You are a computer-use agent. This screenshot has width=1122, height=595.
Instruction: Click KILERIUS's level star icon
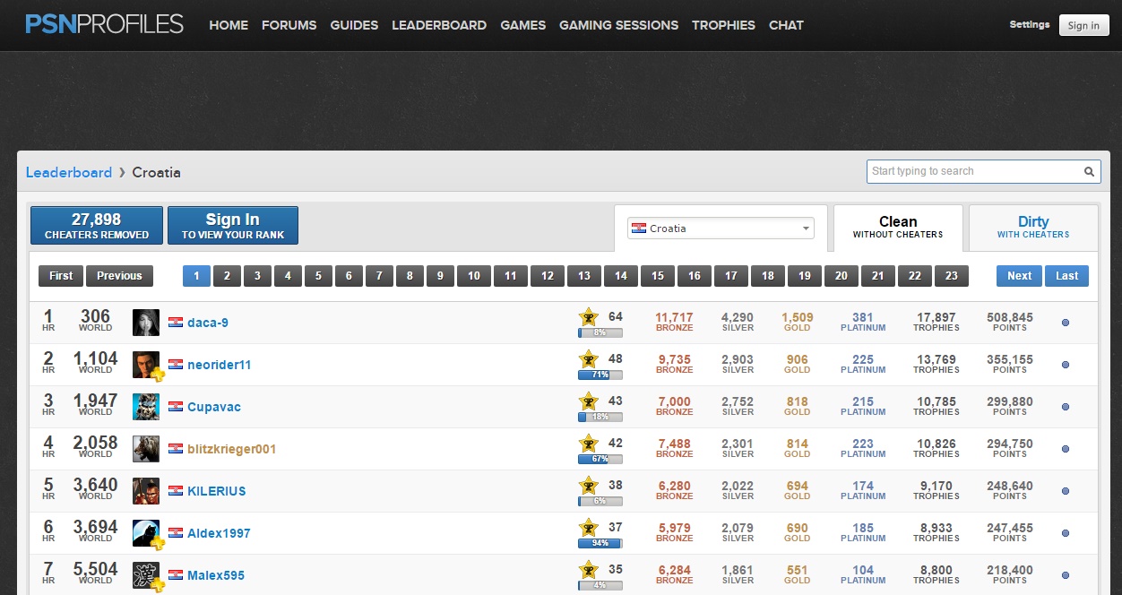(x=588, y=486)
